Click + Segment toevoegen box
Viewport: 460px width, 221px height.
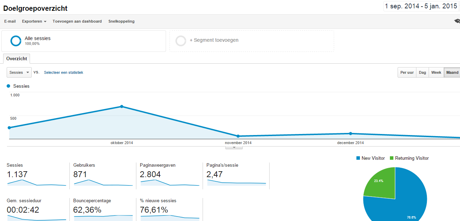252,41
